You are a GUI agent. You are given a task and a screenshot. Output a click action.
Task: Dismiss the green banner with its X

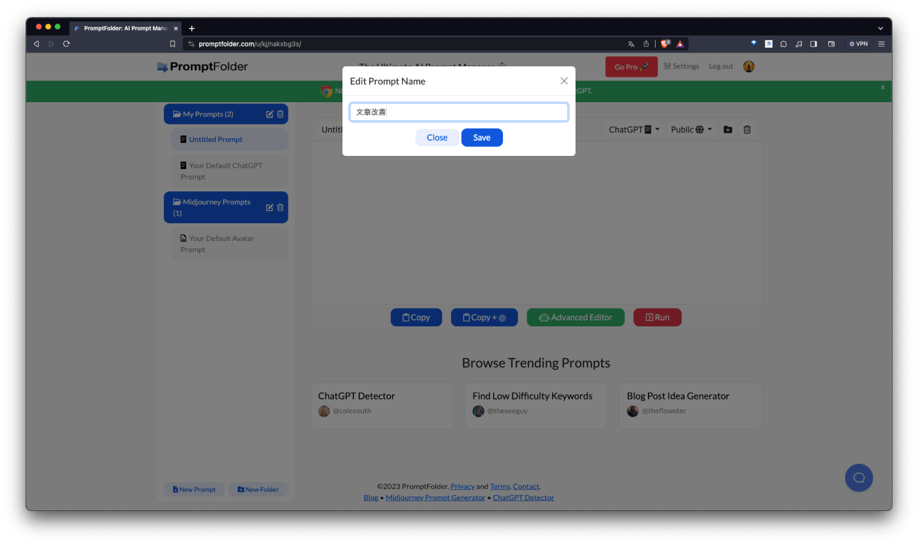883,87
